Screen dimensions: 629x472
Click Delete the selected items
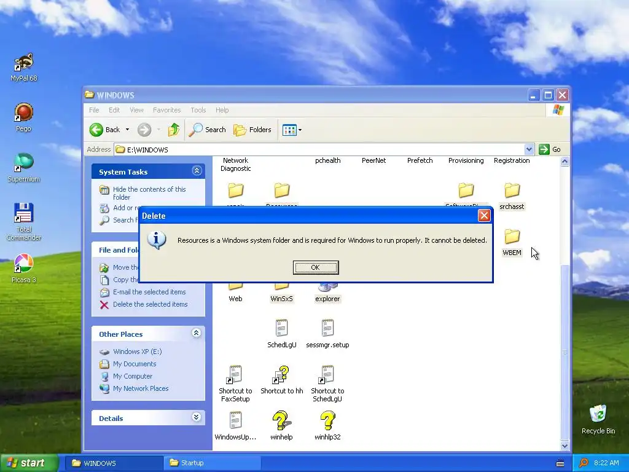click(150, 304)
